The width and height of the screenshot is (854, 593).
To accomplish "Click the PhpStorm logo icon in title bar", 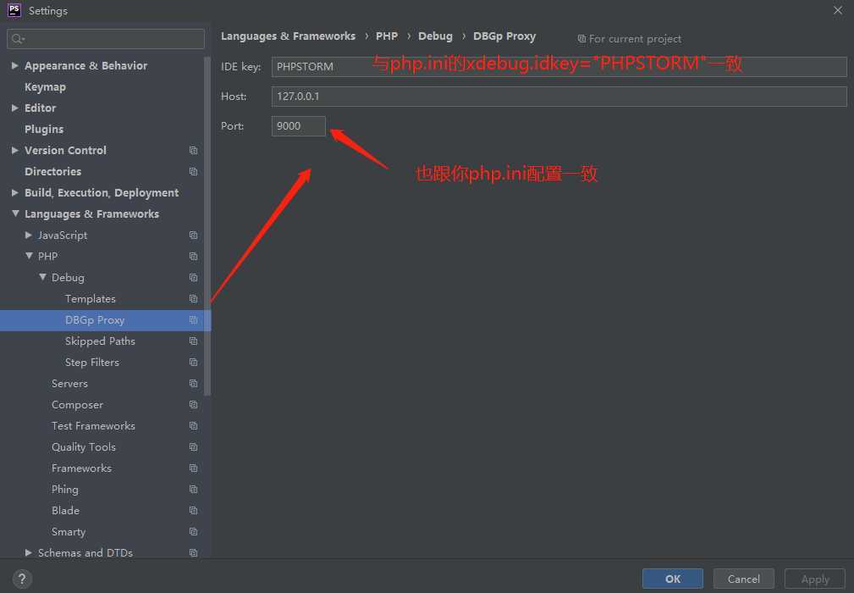I will coord(14,10).
